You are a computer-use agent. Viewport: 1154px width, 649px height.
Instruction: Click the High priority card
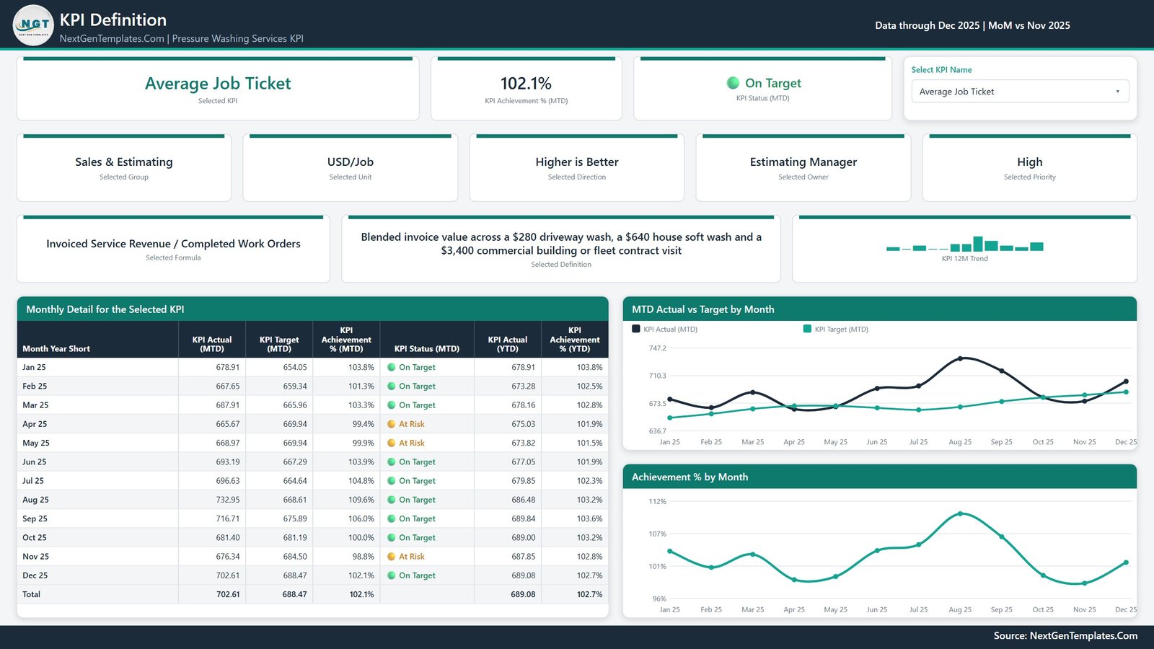click(1030, 167)
